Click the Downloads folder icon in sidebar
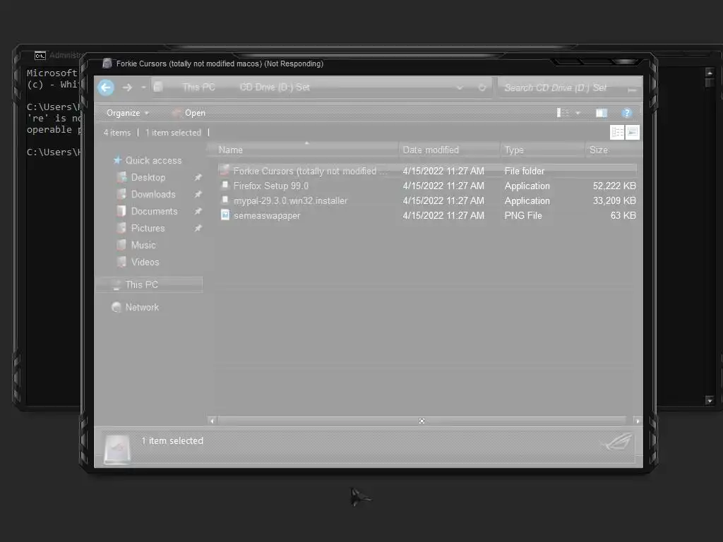The image size is (723, 542). 121,195
